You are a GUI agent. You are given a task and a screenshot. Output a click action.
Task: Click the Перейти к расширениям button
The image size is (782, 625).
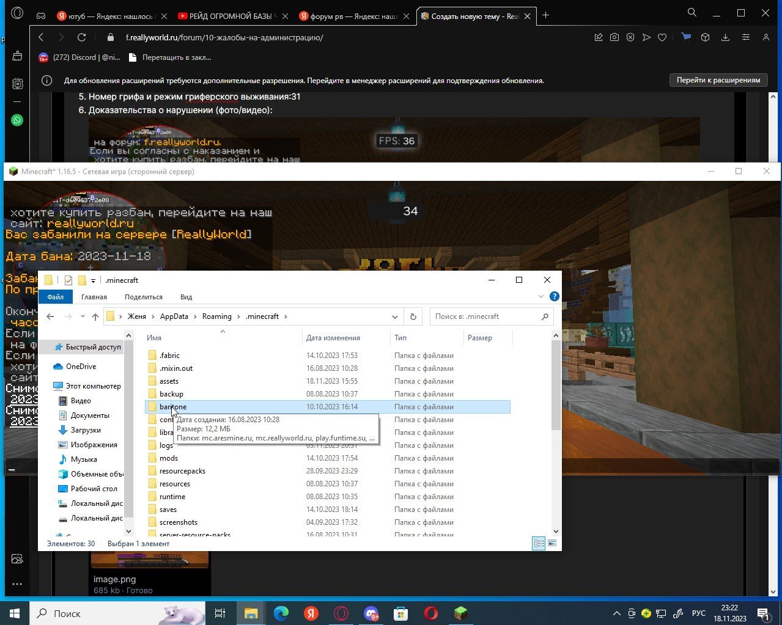coord(718,80)
